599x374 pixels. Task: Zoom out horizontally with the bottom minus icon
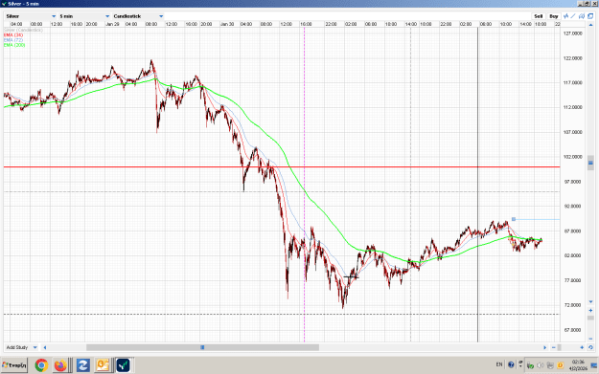tap(554, 347)
